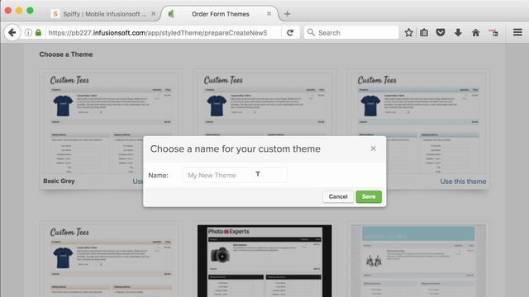Click the magnifier icon in the search box
This screenshot has height=297, width=529.
point(311,32)
